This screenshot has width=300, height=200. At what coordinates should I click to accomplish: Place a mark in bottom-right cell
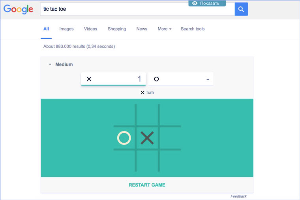pos(170,161)
